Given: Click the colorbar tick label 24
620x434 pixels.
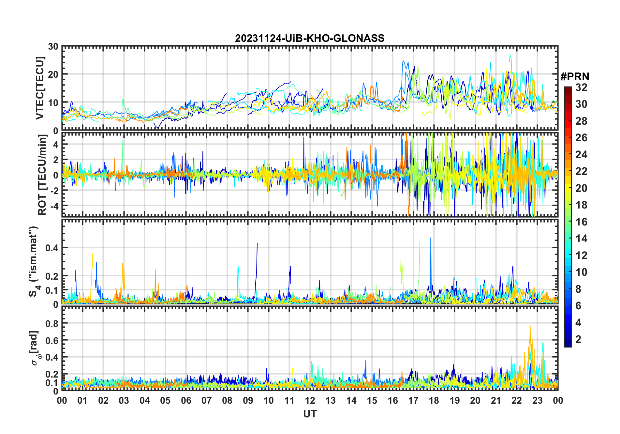Looking at the screenshot, I should point(581,155).
